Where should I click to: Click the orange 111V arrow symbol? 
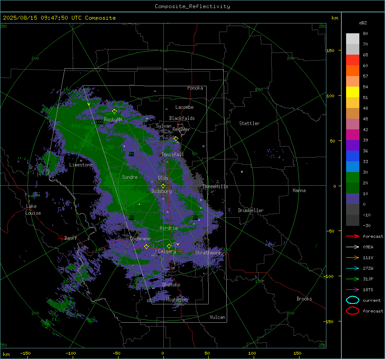point(352,257)
